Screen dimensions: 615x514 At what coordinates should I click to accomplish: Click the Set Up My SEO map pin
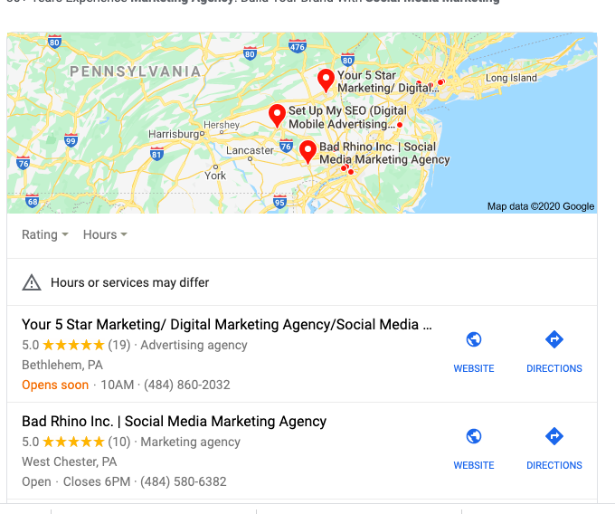(277, 116)
